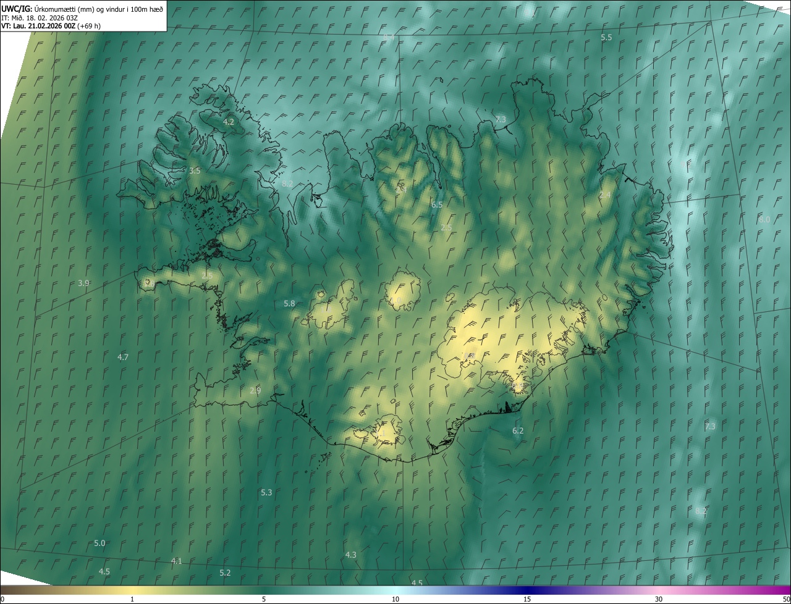Screen dimensions: 791x604
Task: Click the 5.3 value label
Action: (266, 492)
